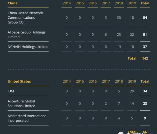
Task: Click the 2014 column header in China table
Action: click(x=67, y=3)
